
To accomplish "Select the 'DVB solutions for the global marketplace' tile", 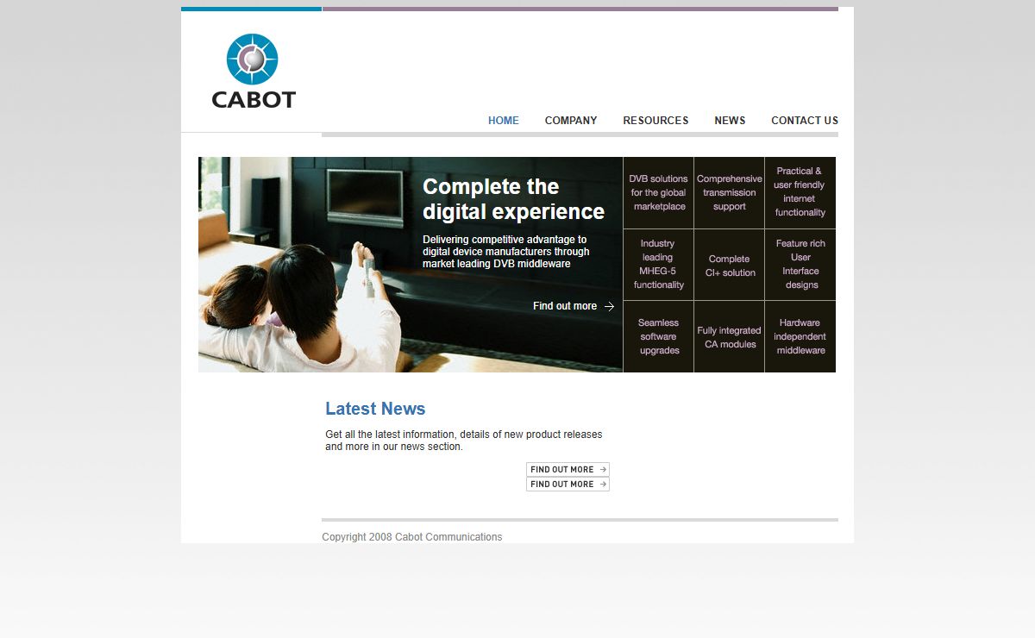I will (x=658, y=192).
